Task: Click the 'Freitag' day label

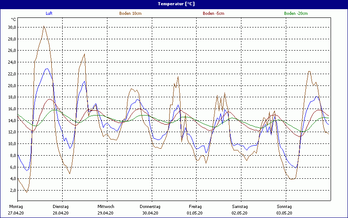Action: [x=195, y=207]
